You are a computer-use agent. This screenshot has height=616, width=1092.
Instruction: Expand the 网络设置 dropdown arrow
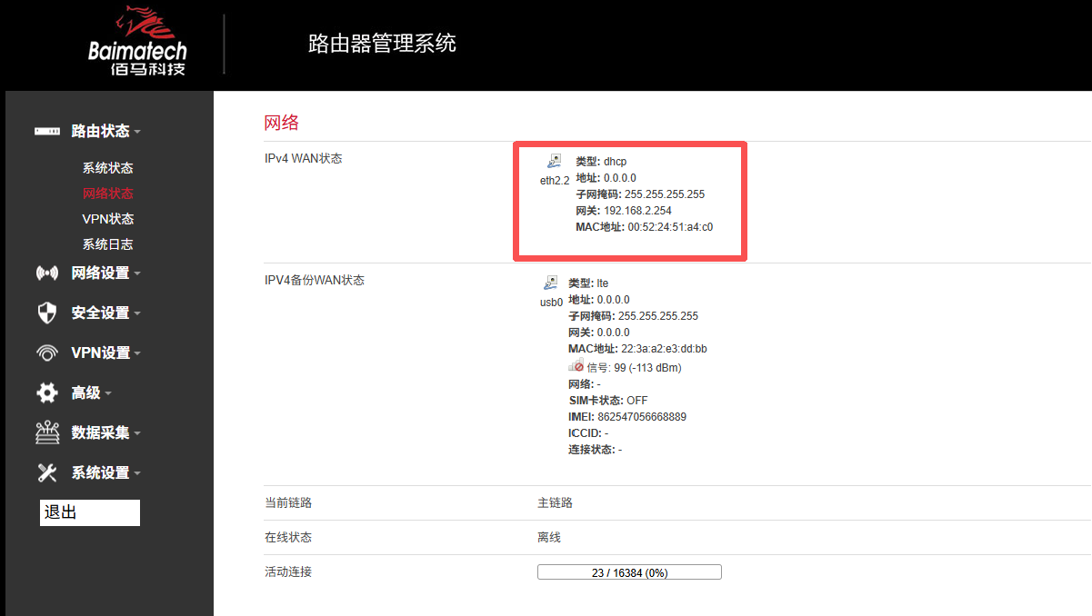click(x=136, y=272)
